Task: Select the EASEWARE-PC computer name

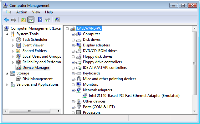Action: click(x=89, y=28)
